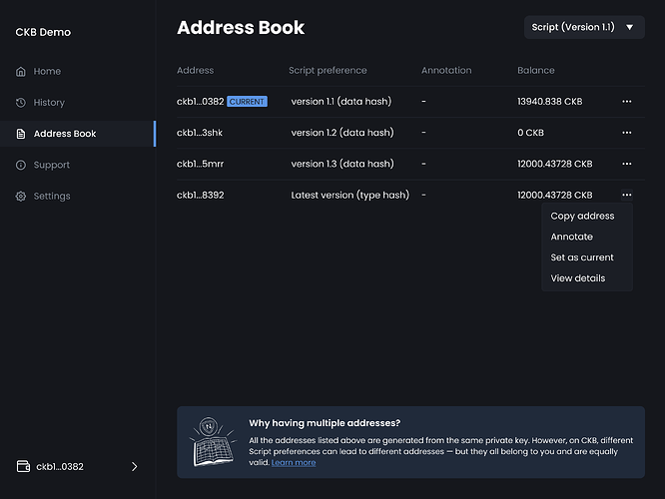Close the three-dot menu for ckb1...8392
This screenshot has width=665, height=499.
[626, 195]
